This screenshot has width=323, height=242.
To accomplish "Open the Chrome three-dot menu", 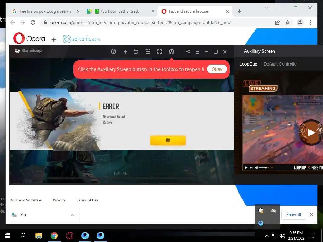I will pyautogui.click(x=310, y=22).
